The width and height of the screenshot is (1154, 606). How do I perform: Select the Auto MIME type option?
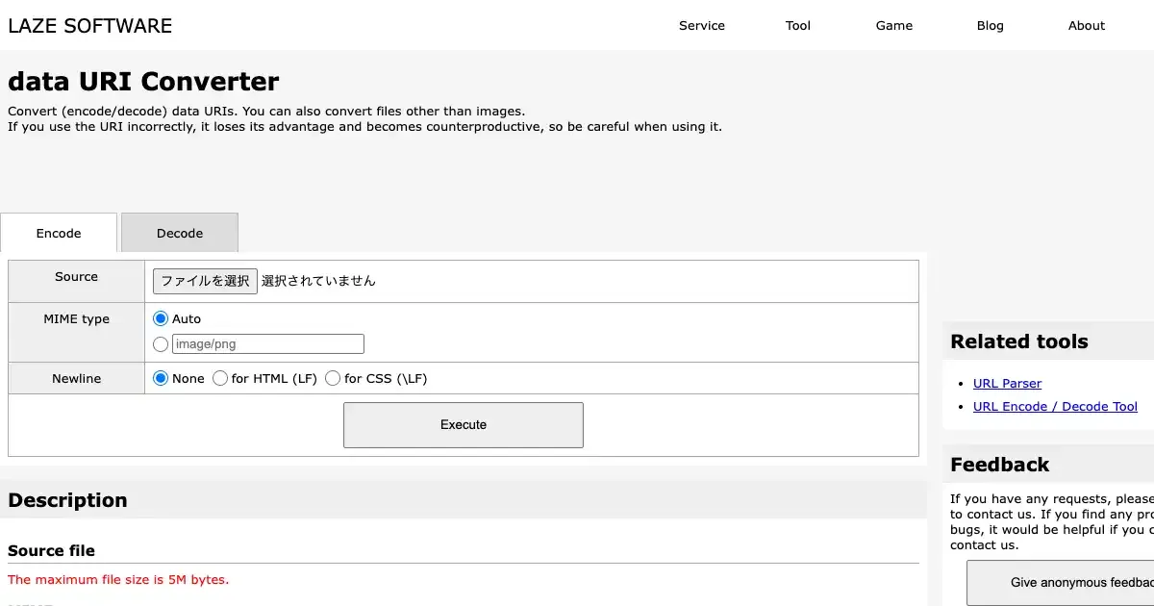tap(161, 318)
